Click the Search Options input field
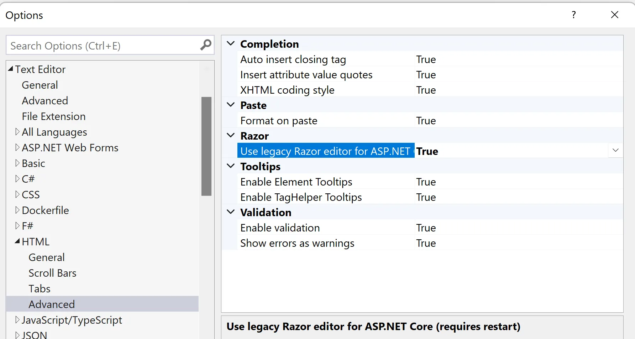Image resolution: width=635 pixels, height=339 pixels. click(x=103, y=46)
